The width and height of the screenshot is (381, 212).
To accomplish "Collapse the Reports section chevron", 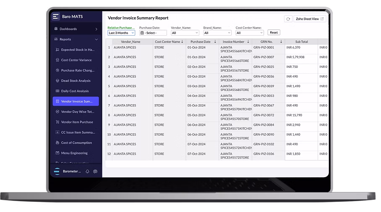I will pyautogui.click(x=97, y=39).
